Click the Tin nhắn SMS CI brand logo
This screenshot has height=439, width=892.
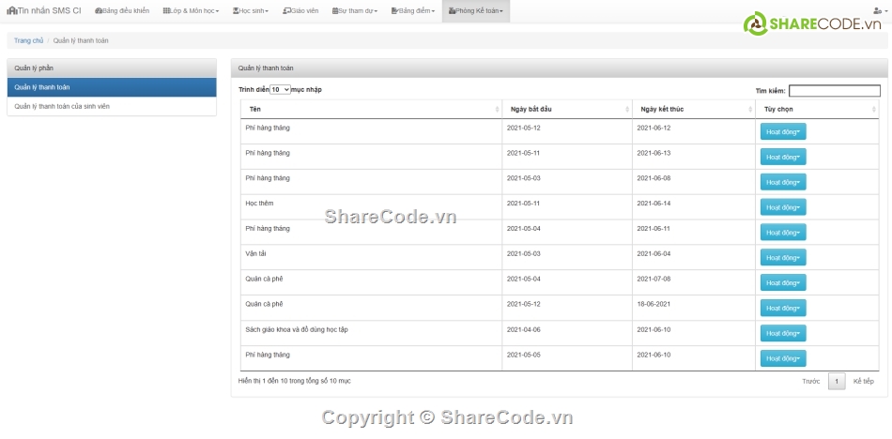click(44, 11)
